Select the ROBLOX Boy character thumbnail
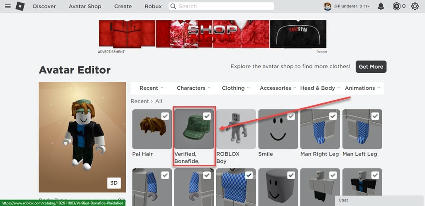Image resolution: width=425 pixels, height=206 pixels. [x=236, y=129]
